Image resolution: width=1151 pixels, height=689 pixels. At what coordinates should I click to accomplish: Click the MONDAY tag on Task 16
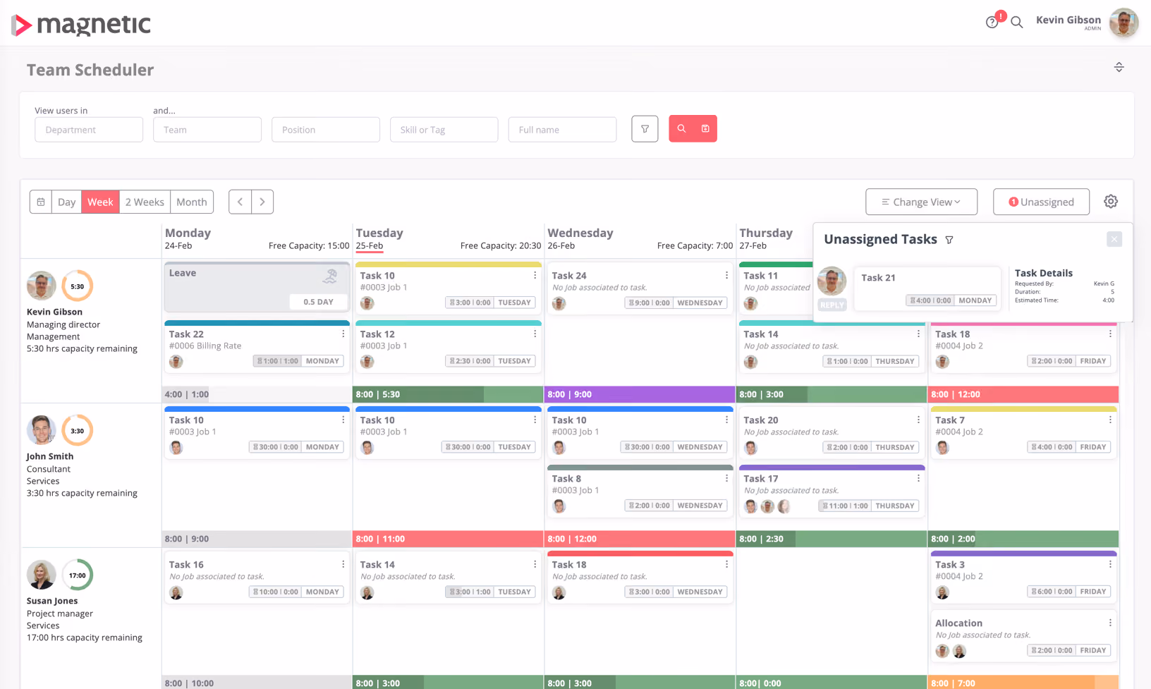click(x=322, y=592)
